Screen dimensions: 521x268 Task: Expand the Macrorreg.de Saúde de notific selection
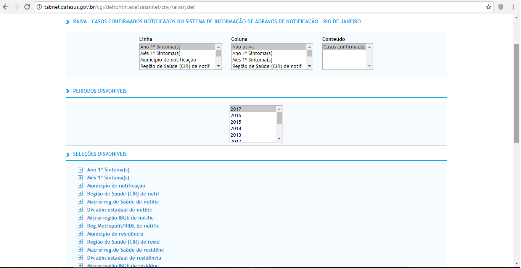80,202
